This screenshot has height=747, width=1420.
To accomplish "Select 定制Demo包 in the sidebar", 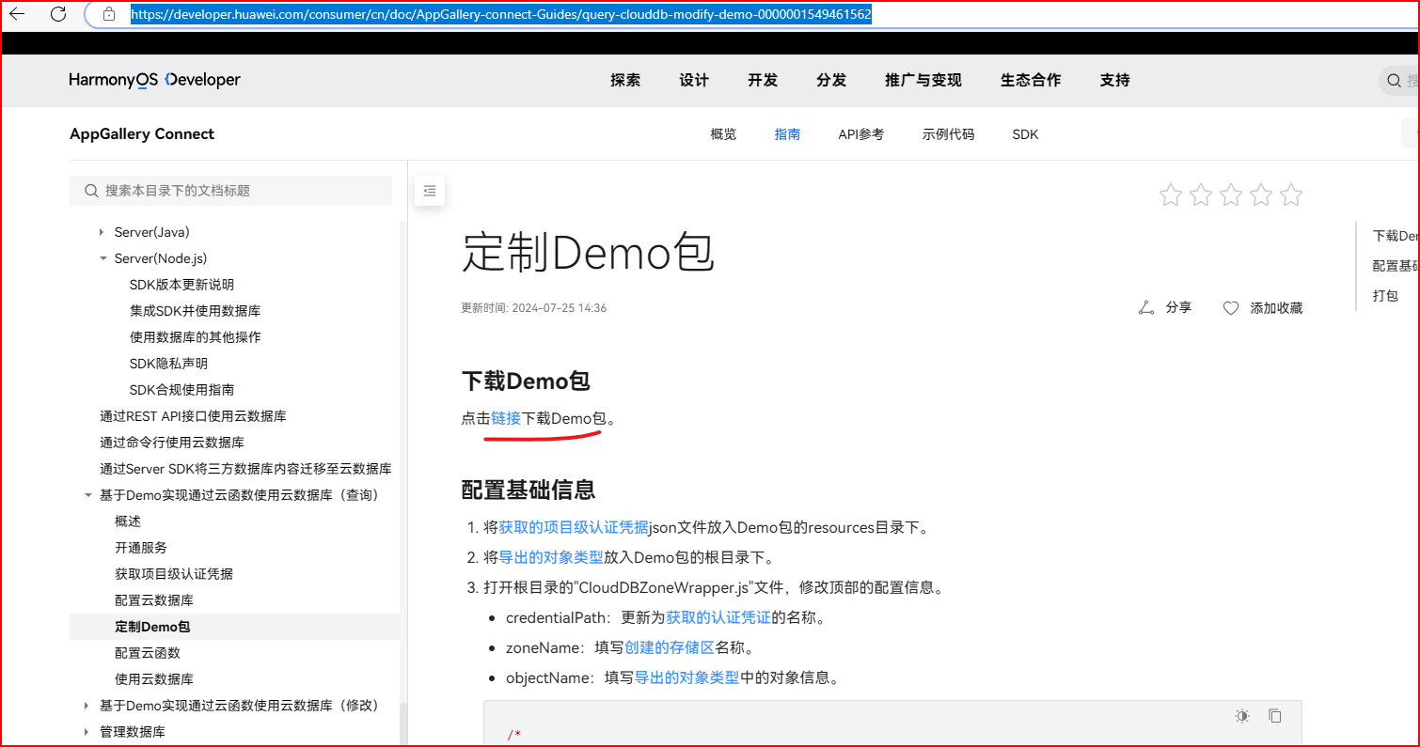I will coord(152,627).
